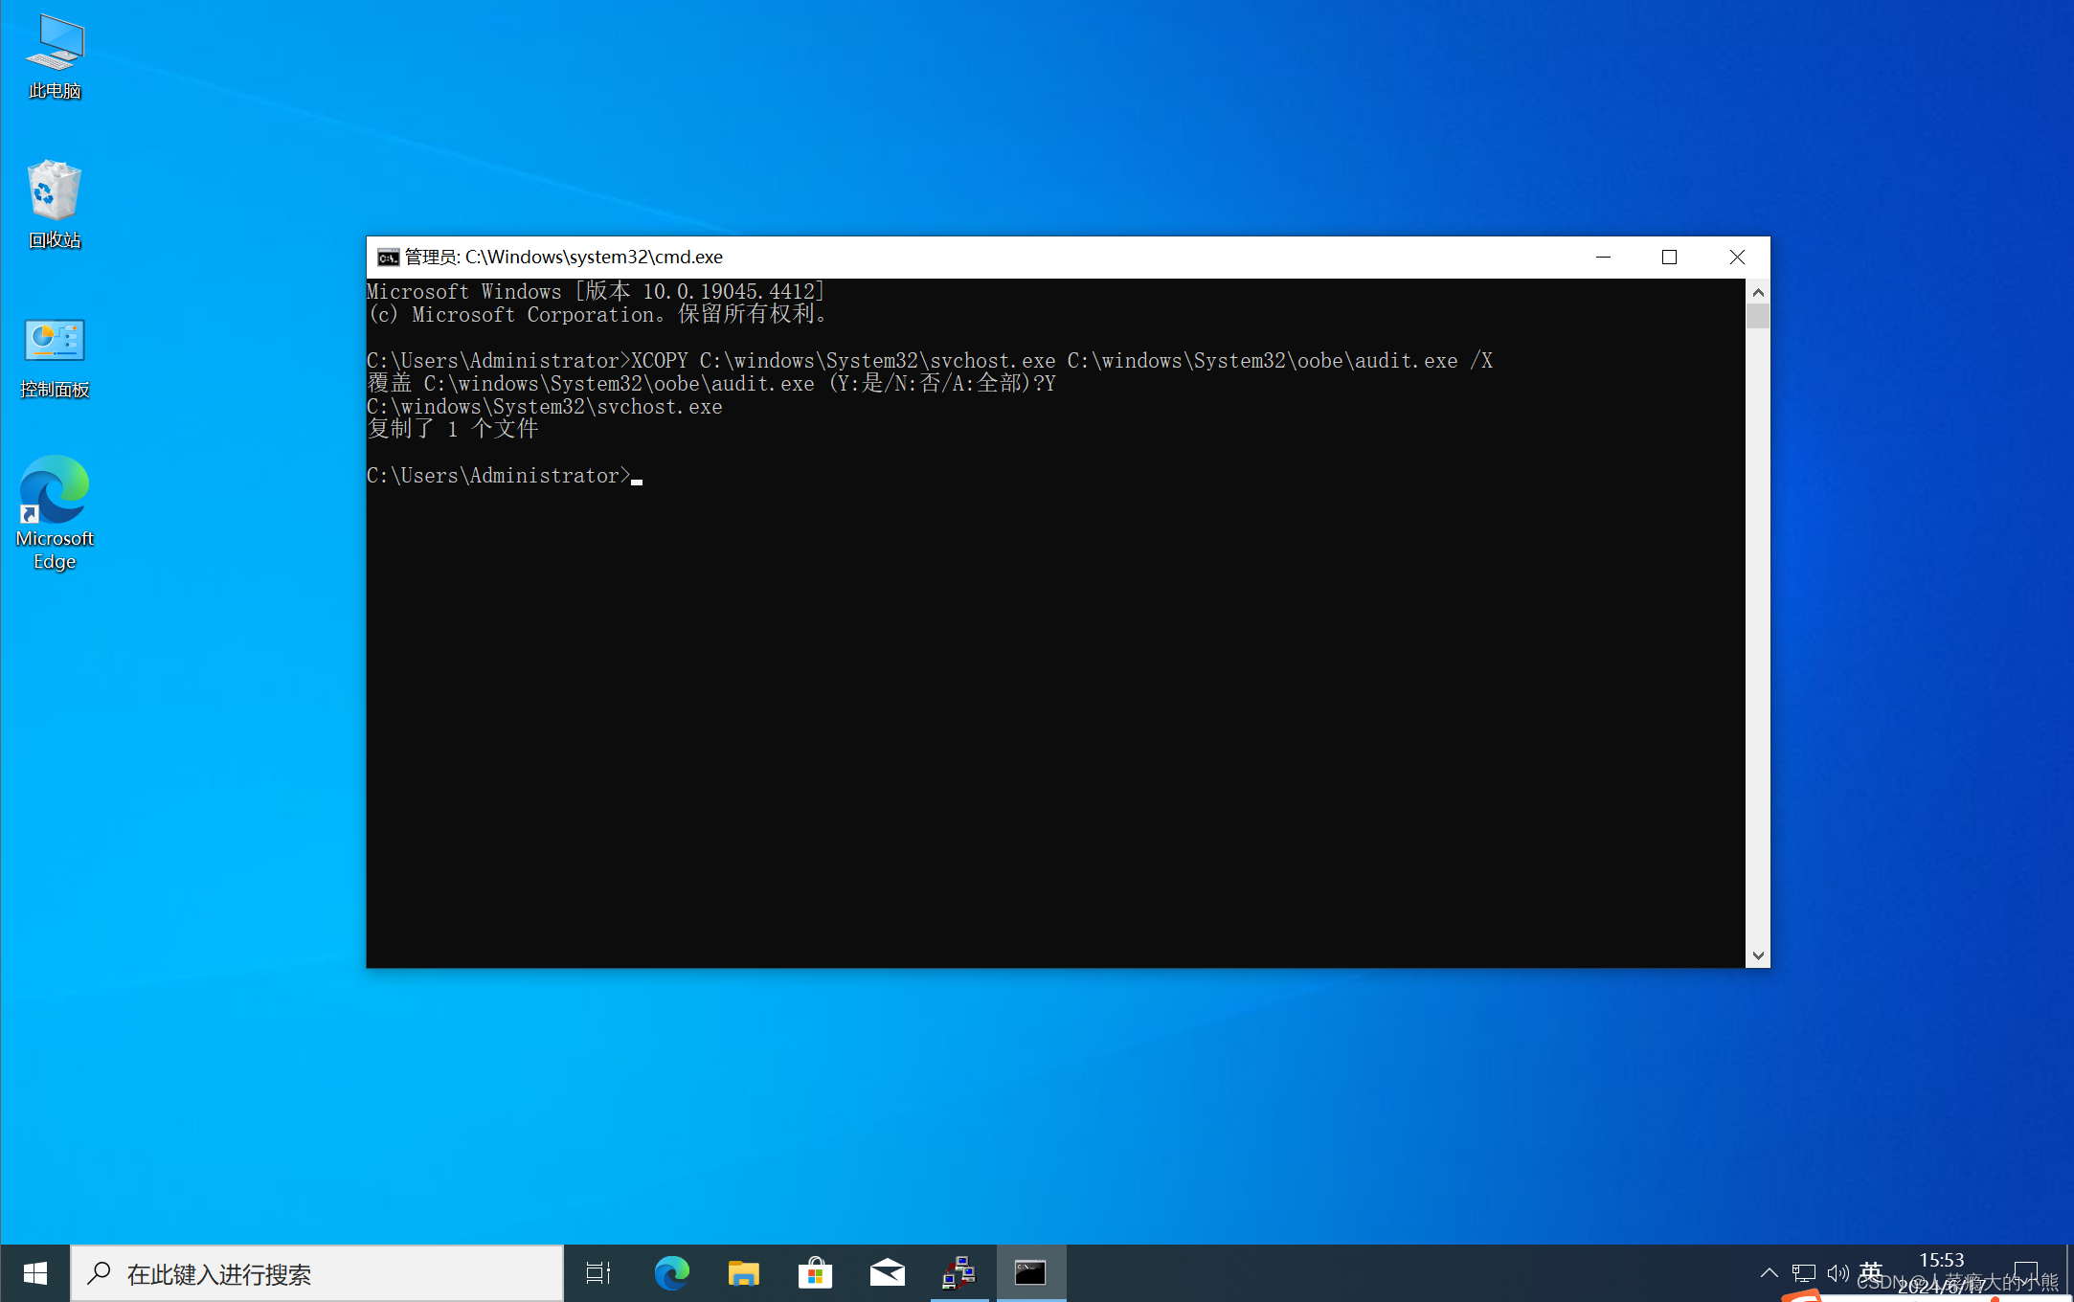Viewport: 2074px width, 1302px height.
Task: Switch the 英 input method indicator
Action: (x=1871, y=1273)
